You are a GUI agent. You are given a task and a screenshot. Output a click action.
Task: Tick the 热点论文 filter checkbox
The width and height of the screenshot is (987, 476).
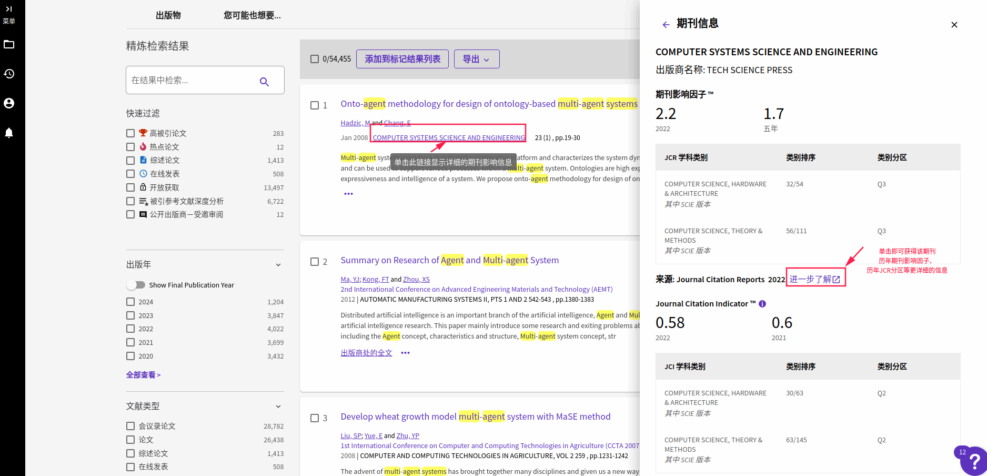pyautogui.click(x=130, y=147)
